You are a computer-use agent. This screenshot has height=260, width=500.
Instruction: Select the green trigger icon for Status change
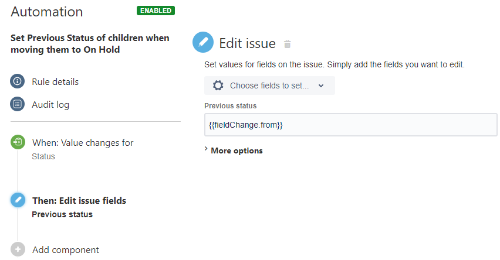[18, 142]
